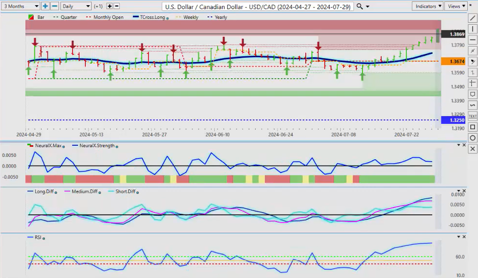
Task: Open the 3 Months range dropdown
Action: click(x=20, y=6)
